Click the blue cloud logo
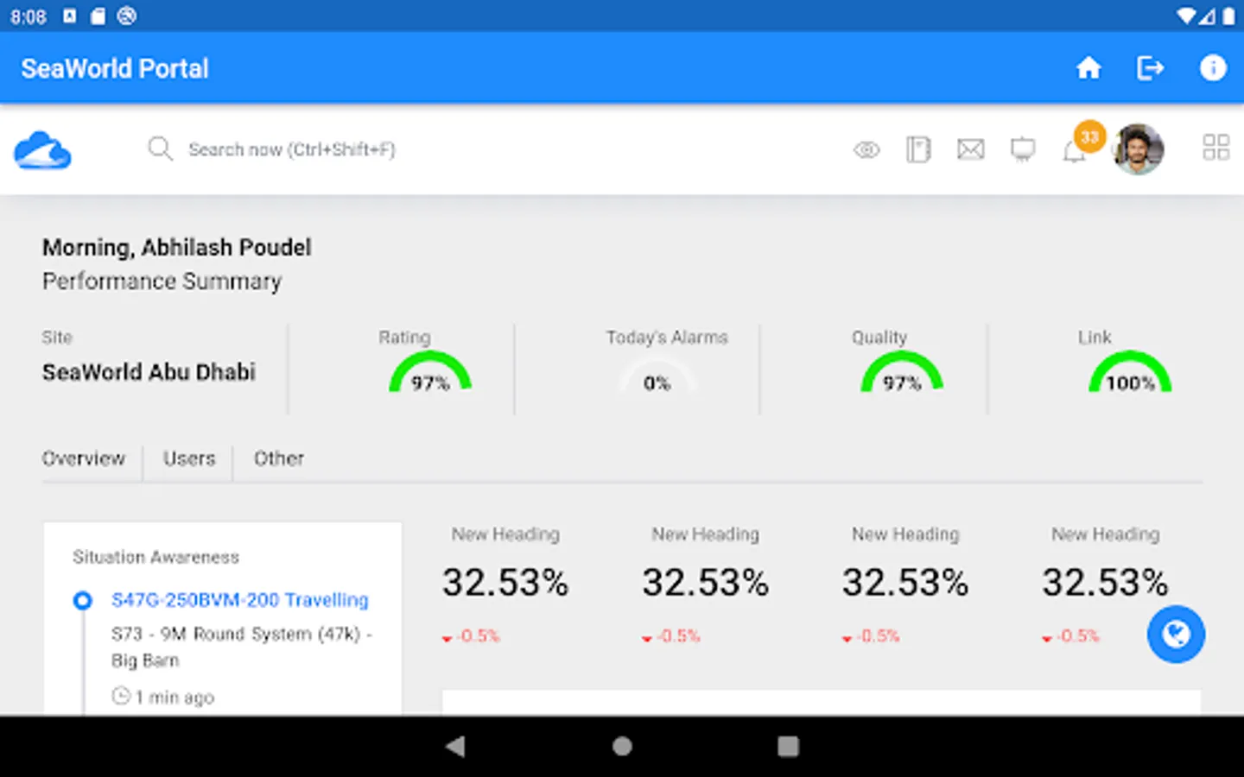 [42, 150]
